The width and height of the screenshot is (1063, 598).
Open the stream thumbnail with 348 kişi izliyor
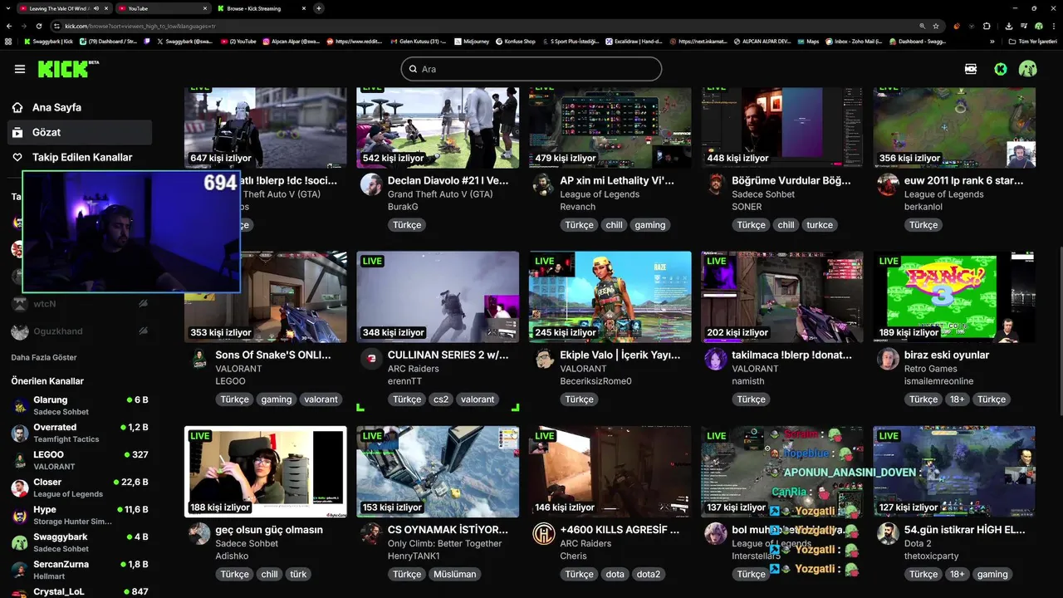click(x=438, y=297)
